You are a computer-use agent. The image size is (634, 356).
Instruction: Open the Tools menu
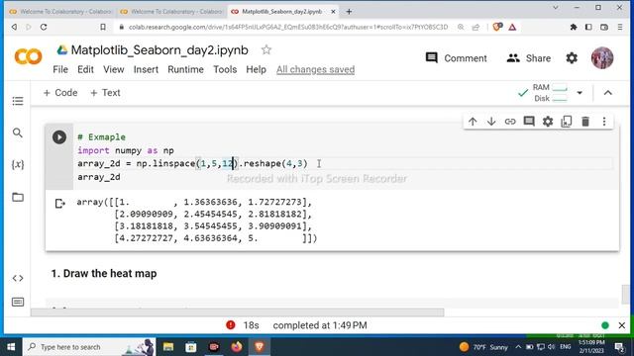pyautogui.click(x=225, y=69)
